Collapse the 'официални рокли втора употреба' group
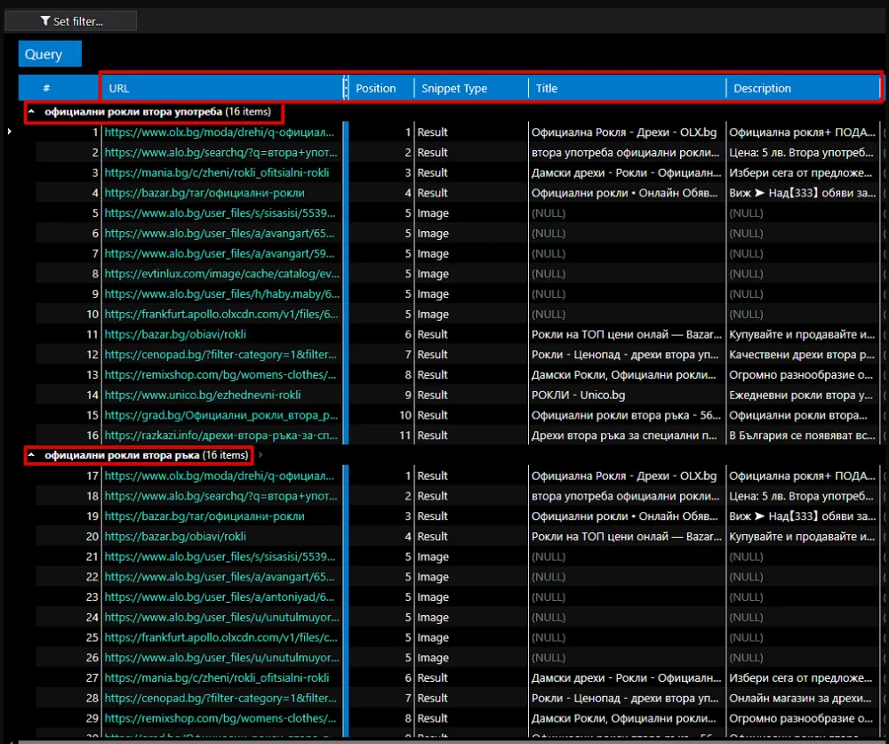This screenshot has height=744, width=889. (x=32, y=112)
